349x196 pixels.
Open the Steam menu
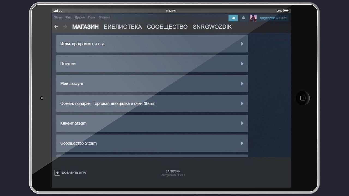click(58, 17)
